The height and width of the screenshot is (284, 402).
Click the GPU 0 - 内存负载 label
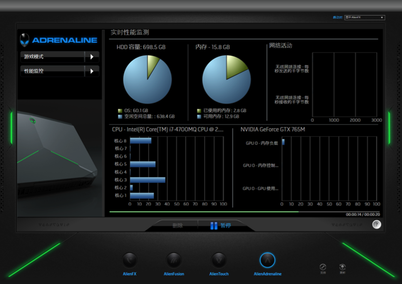pos(262,144)
